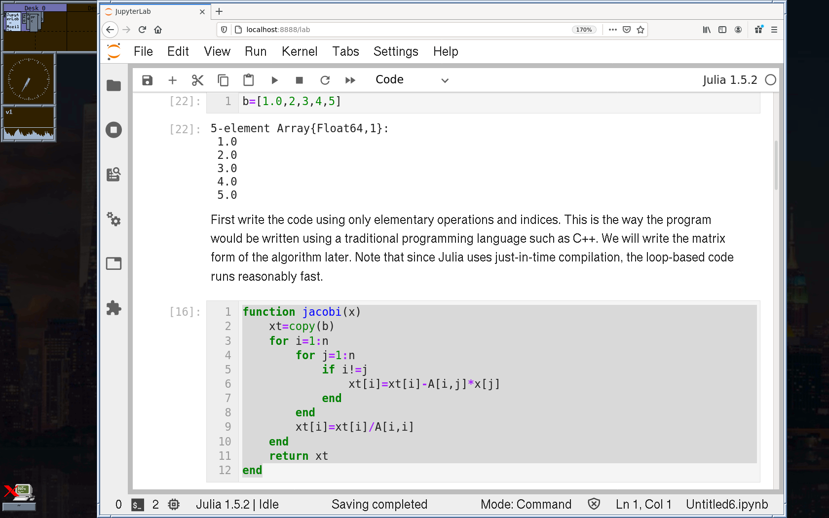Interrupt the kernel with stop button
The height and width of the screenshot is (518, 829).
coord(299,80)
